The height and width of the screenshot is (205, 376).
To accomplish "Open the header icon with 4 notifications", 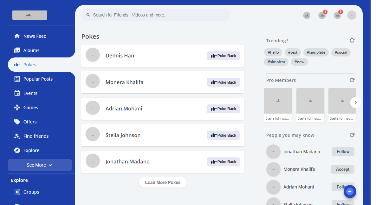I will [x=322, y=15].
